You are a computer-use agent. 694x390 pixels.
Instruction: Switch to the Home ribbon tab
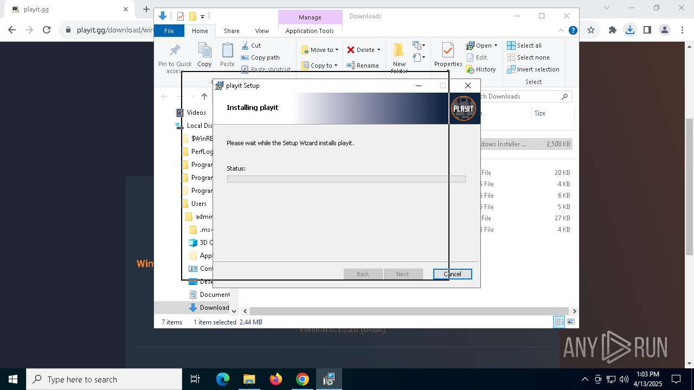[x=200, y=31]
